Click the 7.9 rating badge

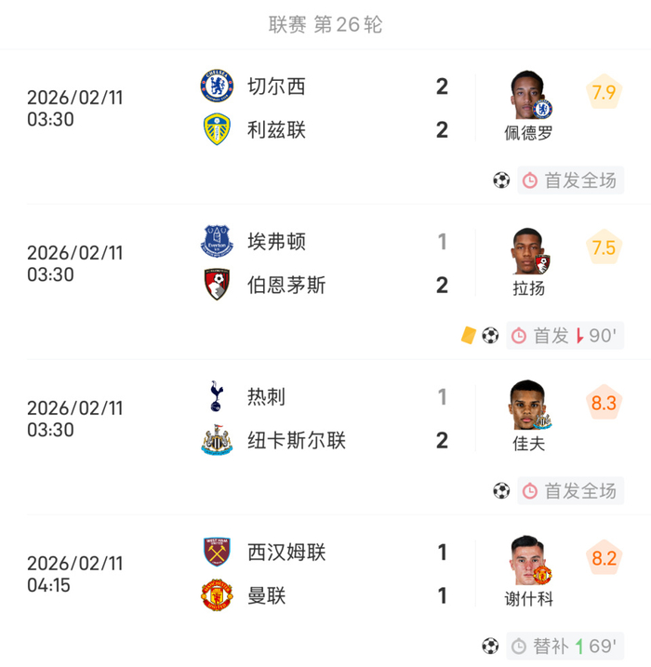click(604, 93)
